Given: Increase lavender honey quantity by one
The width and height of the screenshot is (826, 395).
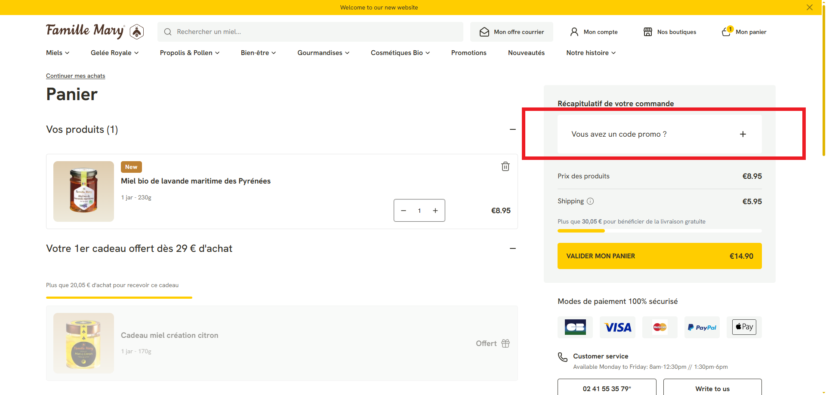Looking at the screenshot, I should 435,211.
